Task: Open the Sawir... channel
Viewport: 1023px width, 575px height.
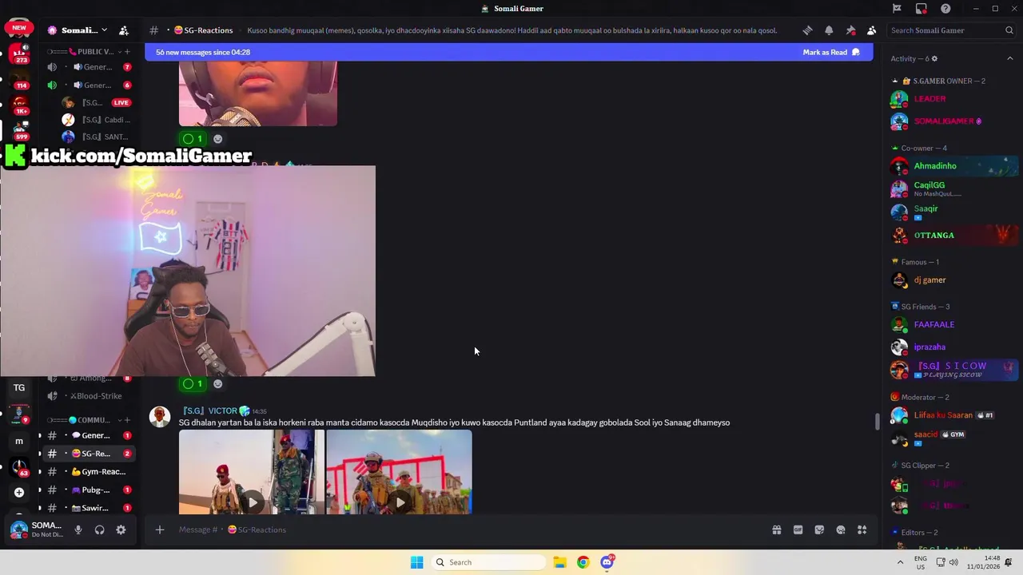Action: (90, 508)
